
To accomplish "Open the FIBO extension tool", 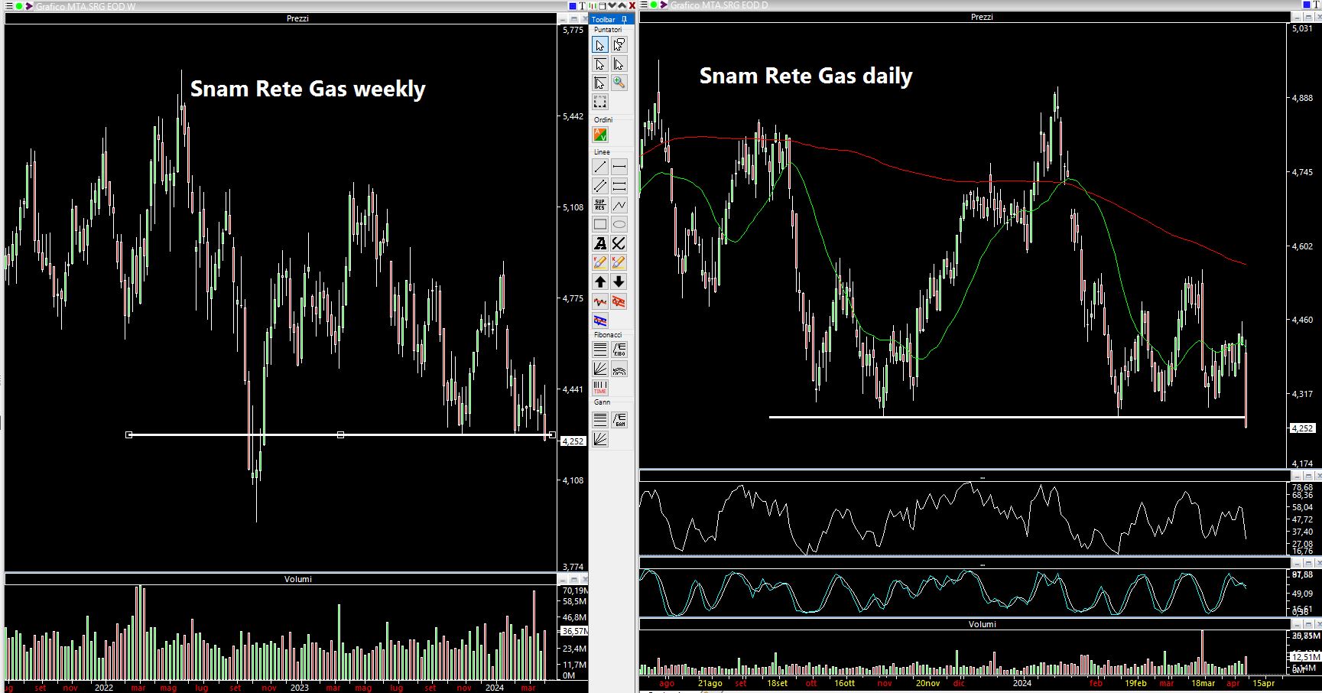I will 619,350.
